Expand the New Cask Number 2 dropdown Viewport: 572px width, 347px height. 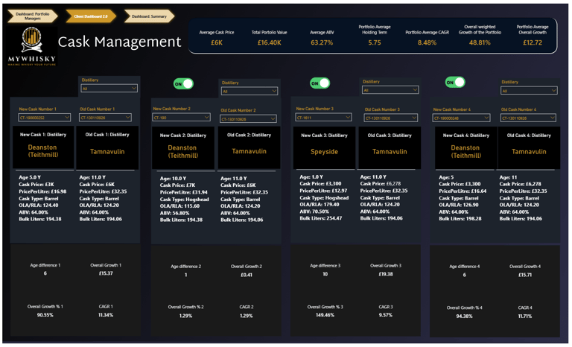pyautogui.click(x=181, y=118)
